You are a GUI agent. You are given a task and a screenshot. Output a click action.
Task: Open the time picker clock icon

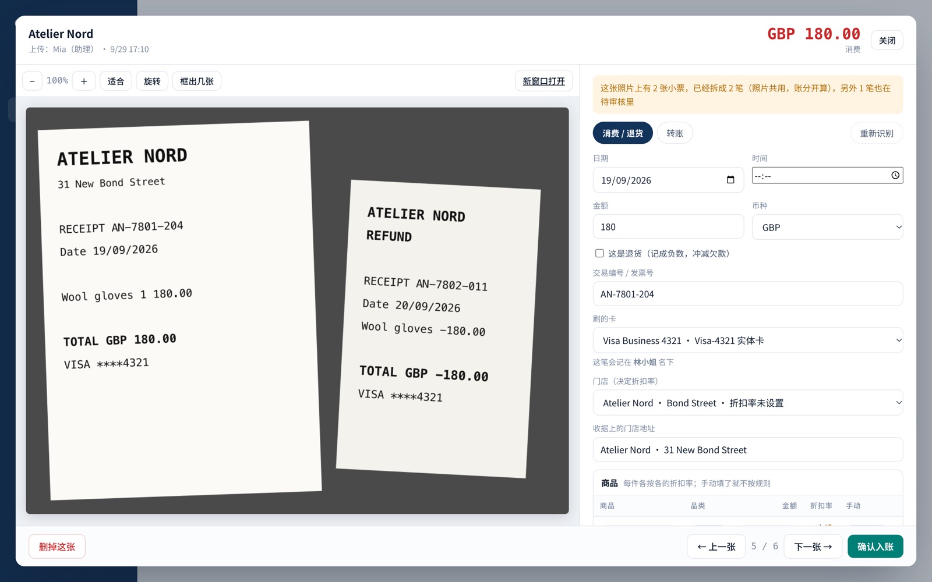coord(895,175)
